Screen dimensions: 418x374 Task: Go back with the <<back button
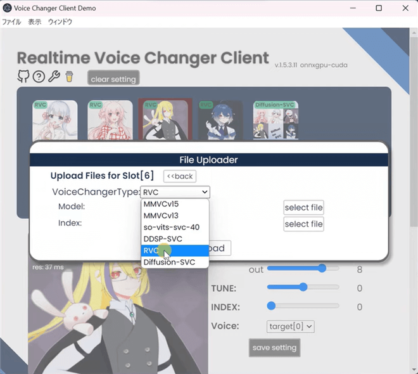coord(180,176)
